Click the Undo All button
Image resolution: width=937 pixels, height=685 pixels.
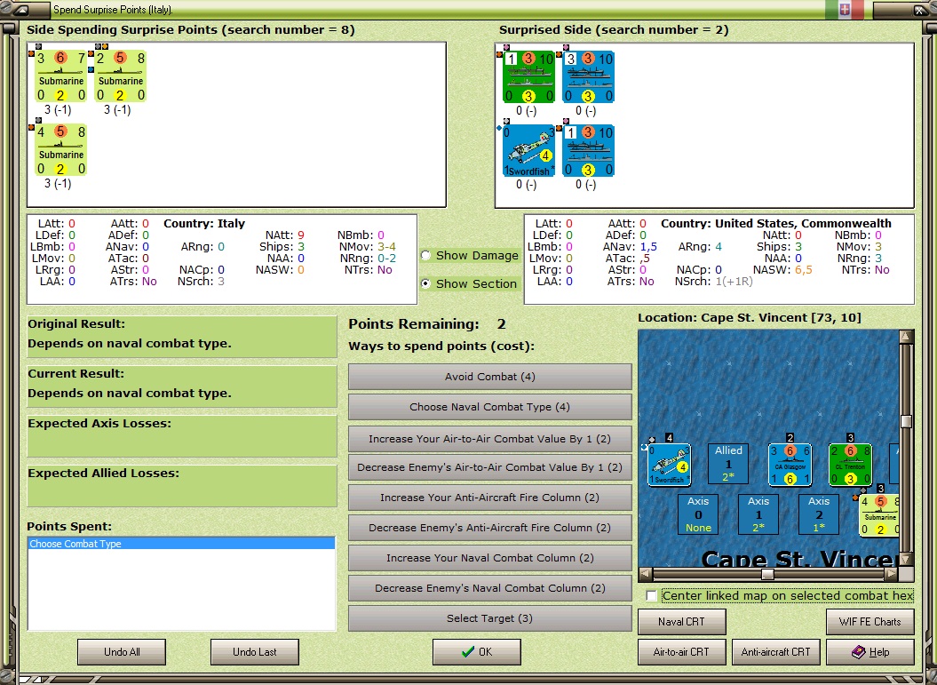tap(122, 652)
